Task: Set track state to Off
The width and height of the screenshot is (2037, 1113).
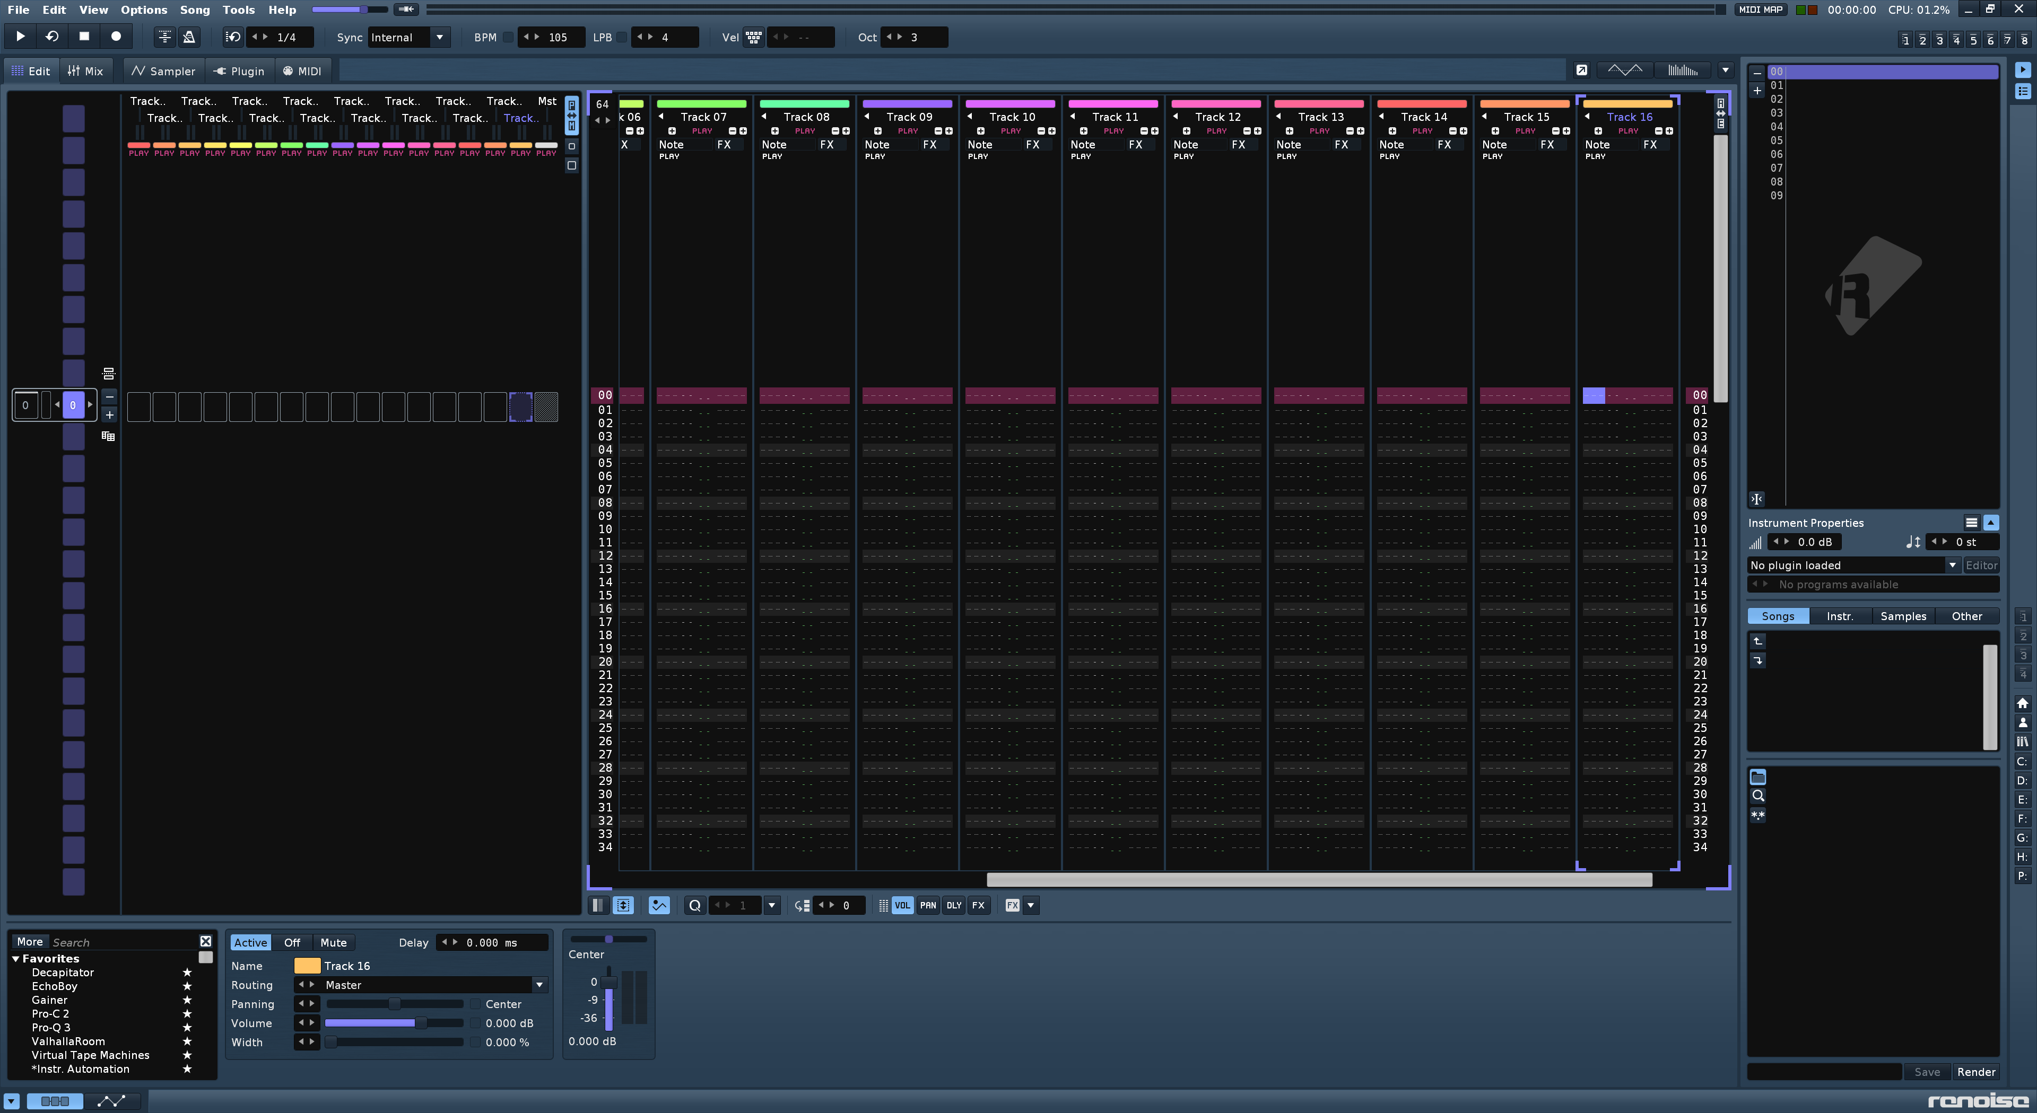Action: pyautogui.click(x=292, y=942)
